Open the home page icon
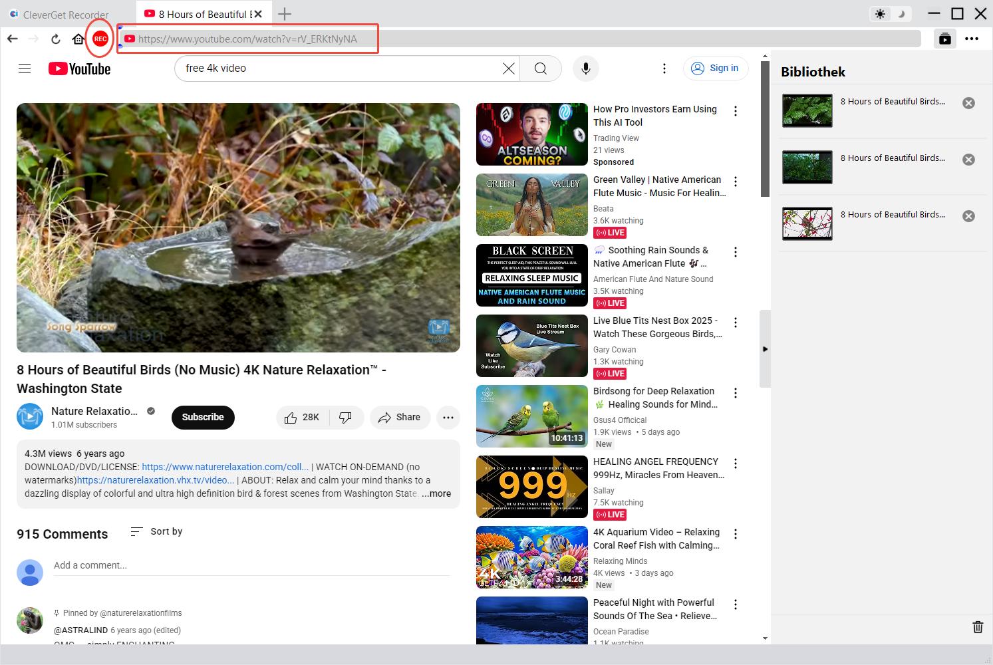The image size is (993, 665). pos(78,39)
